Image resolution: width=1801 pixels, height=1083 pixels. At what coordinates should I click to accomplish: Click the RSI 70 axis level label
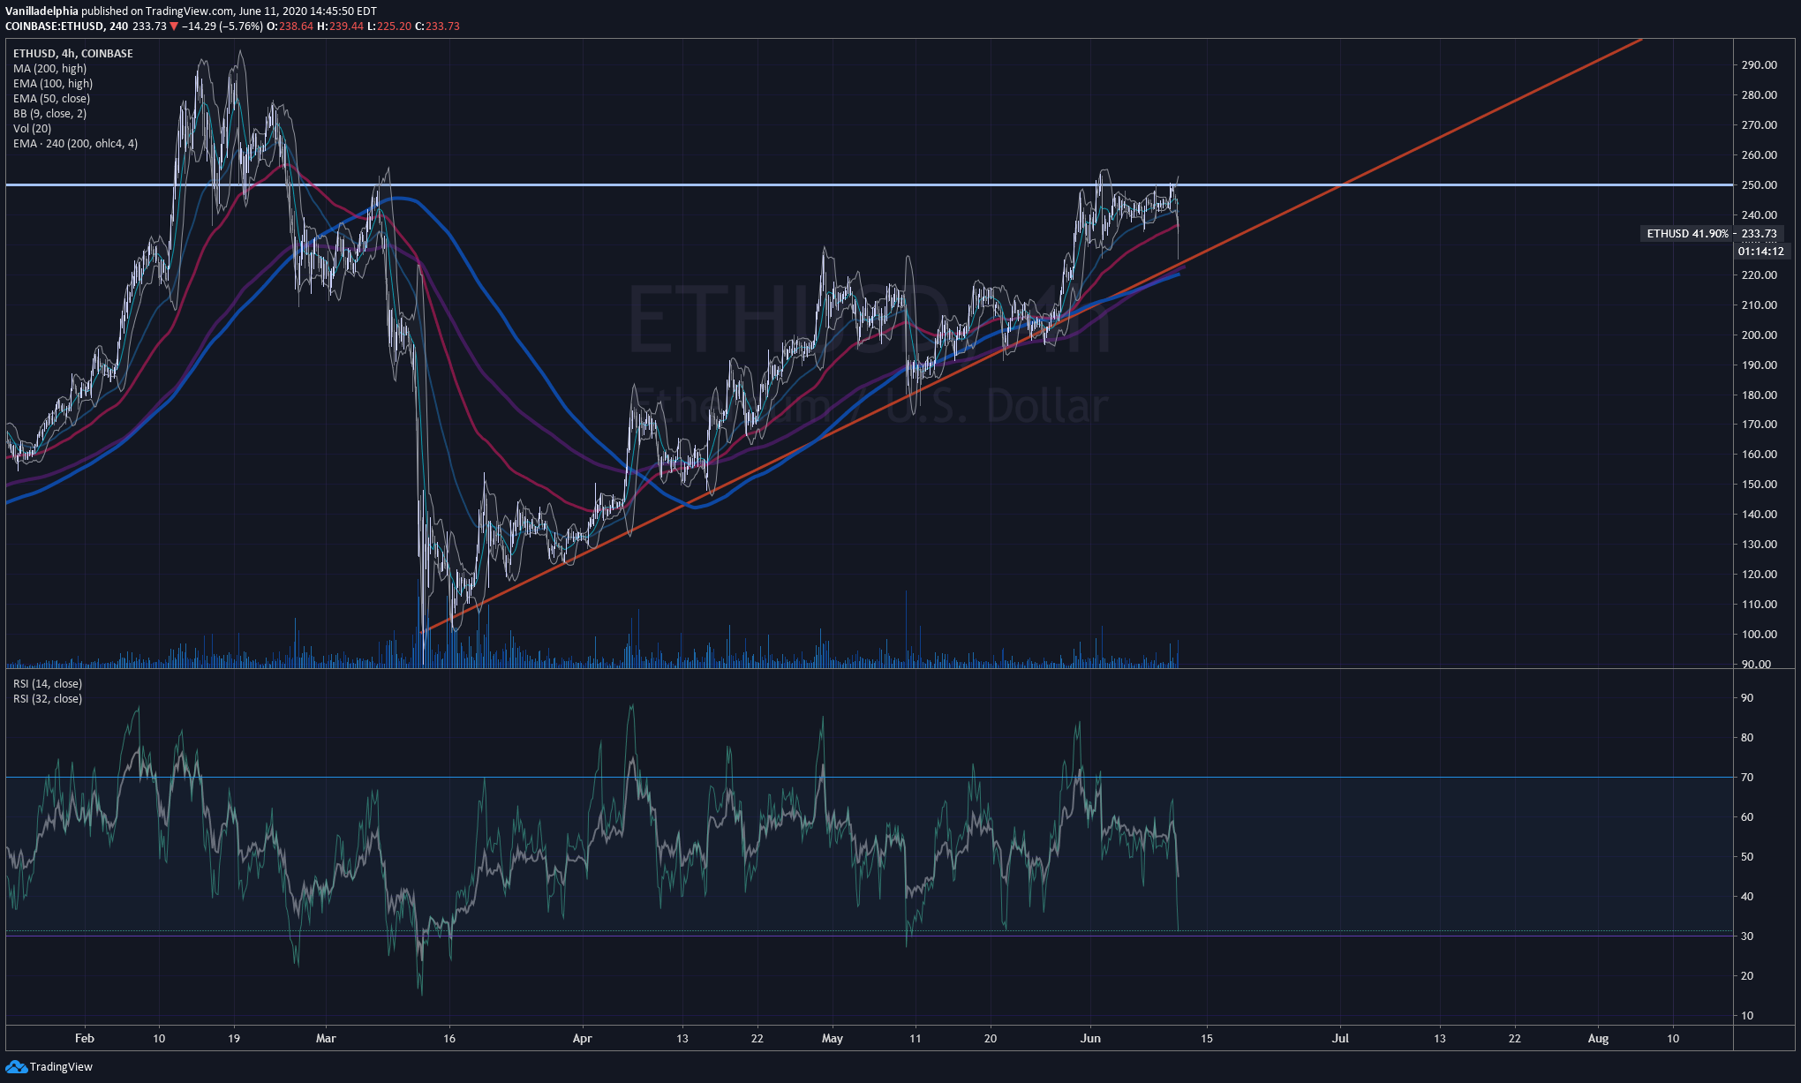1747,778
